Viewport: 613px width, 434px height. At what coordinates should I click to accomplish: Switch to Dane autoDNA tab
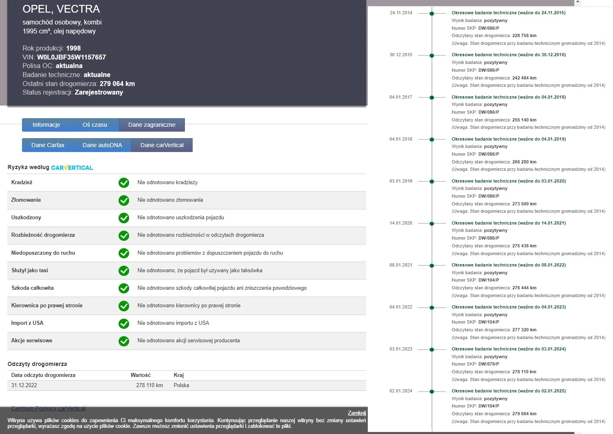pos(102,145)
